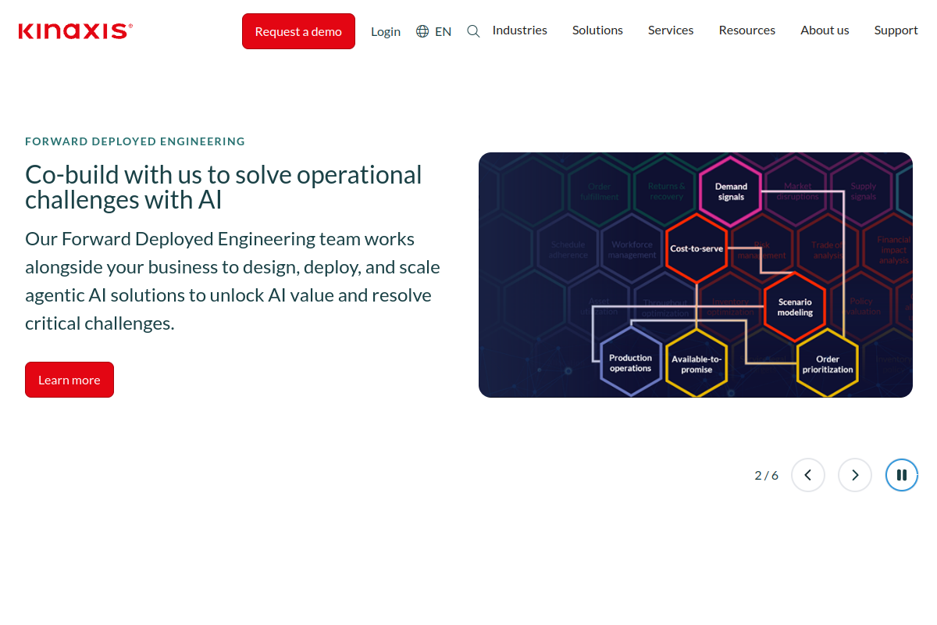Open the Login link
The width and height of the screenshot is (937, 625).
[x=386, y=31]
